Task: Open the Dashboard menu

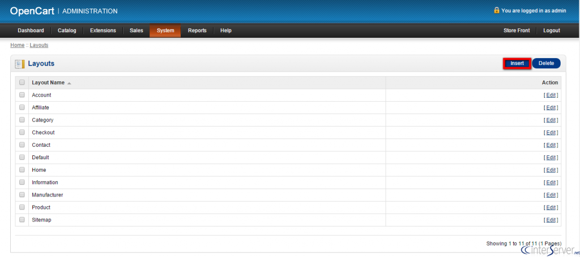Action: [31, 31]
